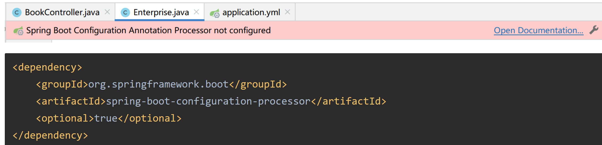602x145 pixels.
Task: Click the Spring leaf icon in the warning banner
Action: click(x=18, y=31)
